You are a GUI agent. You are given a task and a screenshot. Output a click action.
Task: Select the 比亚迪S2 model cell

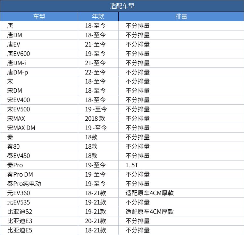point(39,212)
